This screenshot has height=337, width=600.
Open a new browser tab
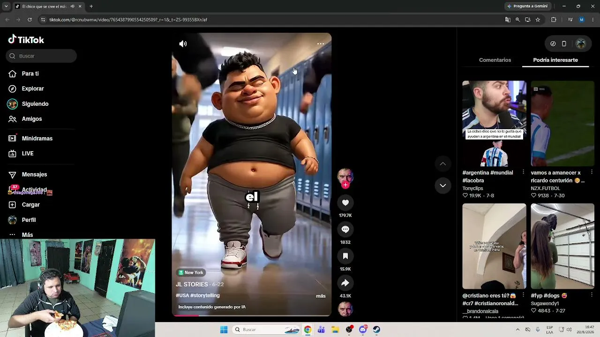tap(91, 7)
